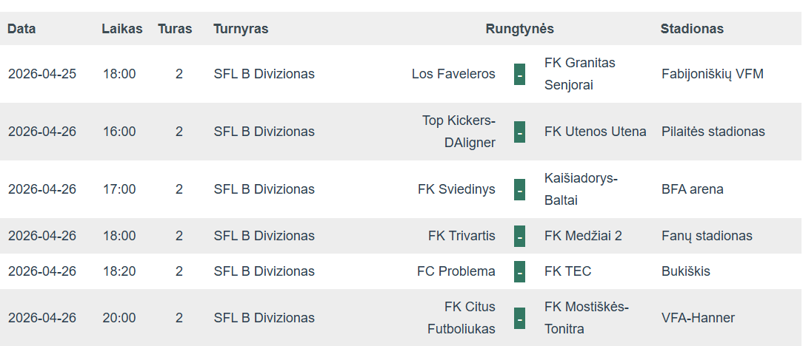Image resolution: width=803 pixels, height=346 pixels.
Task: Select the FK TEC team link
Action: tap(567, 271)
